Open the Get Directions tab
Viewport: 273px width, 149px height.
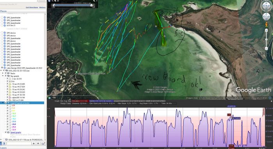pos(32,7)
